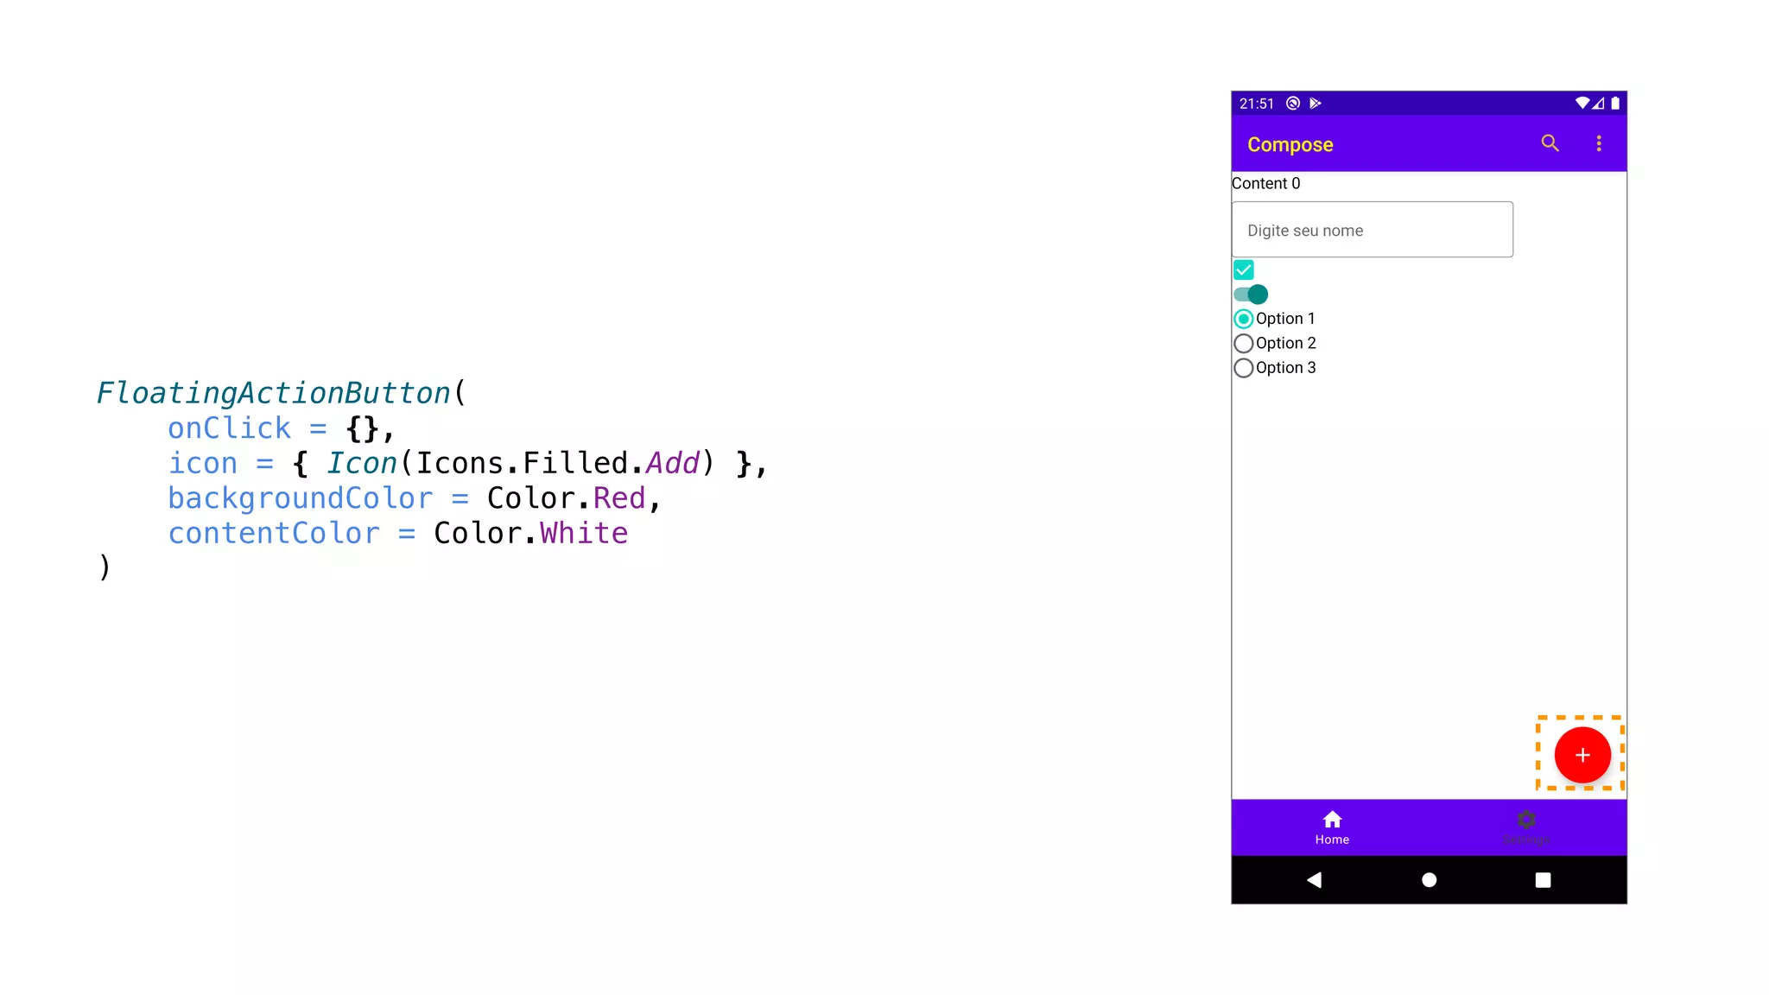The image size is (1769, 995).
Task: Tap the 21:51 clock in status bar
Action: (1256, 104)
